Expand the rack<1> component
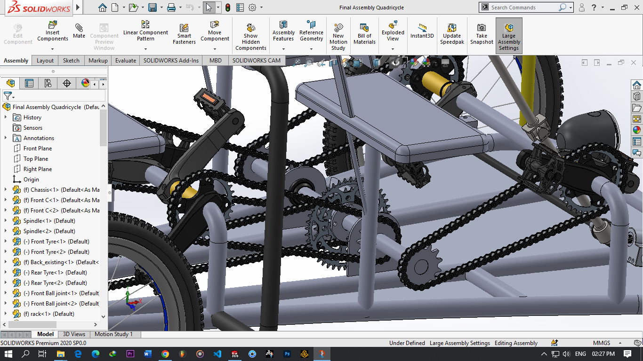 click(6, 314)
